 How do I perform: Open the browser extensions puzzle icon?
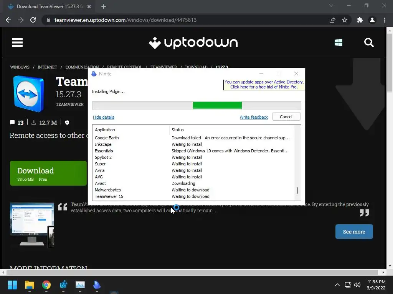pyautogui.click(x=360, y=20)
